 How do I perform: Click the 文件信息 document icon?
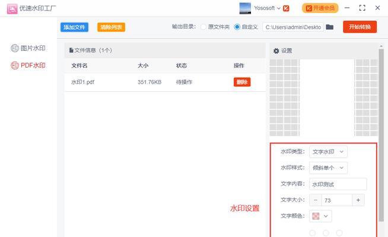pyautogui.click(x=71, y=50)
